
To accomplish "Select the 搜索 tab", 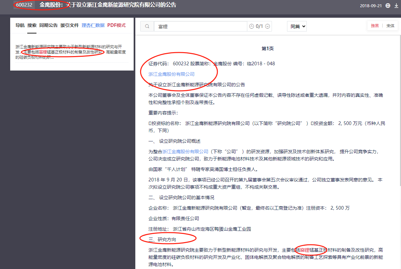I will [32, 25].
